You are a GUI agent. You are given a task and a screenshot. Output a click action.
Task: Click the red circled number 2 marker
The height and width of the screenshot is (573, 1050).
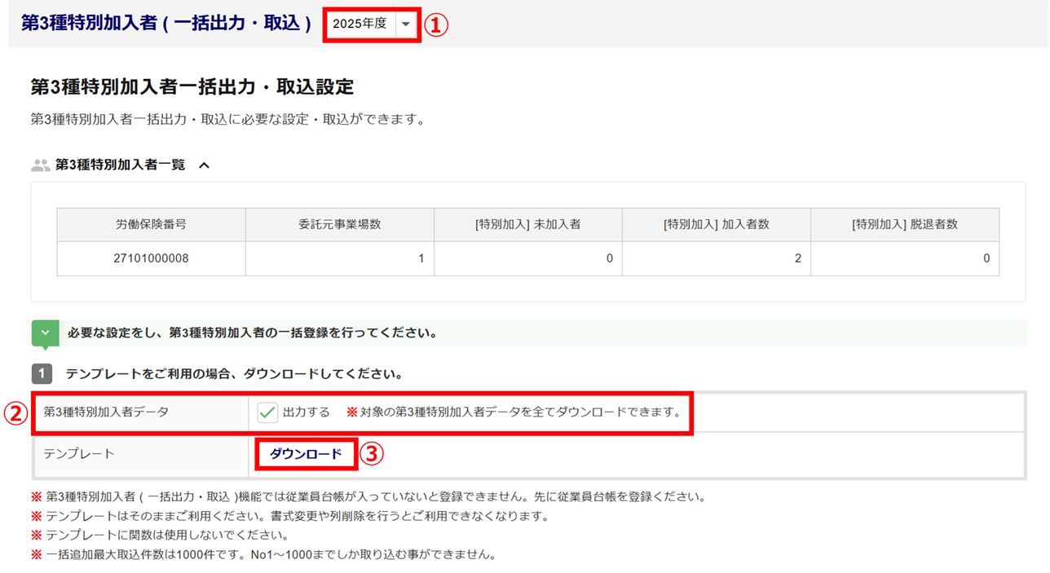pyautogui.click(x=15, y=413)
